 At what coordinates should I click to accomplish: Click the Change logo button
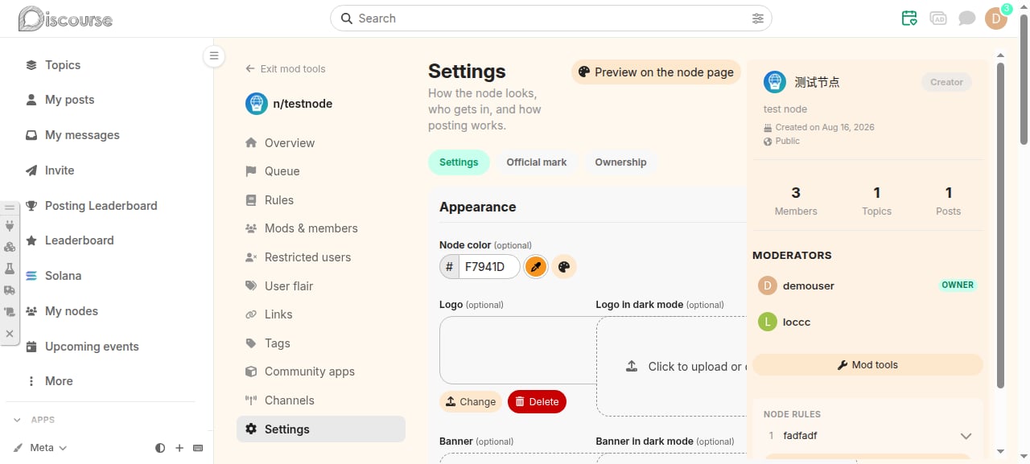(470, 402)
